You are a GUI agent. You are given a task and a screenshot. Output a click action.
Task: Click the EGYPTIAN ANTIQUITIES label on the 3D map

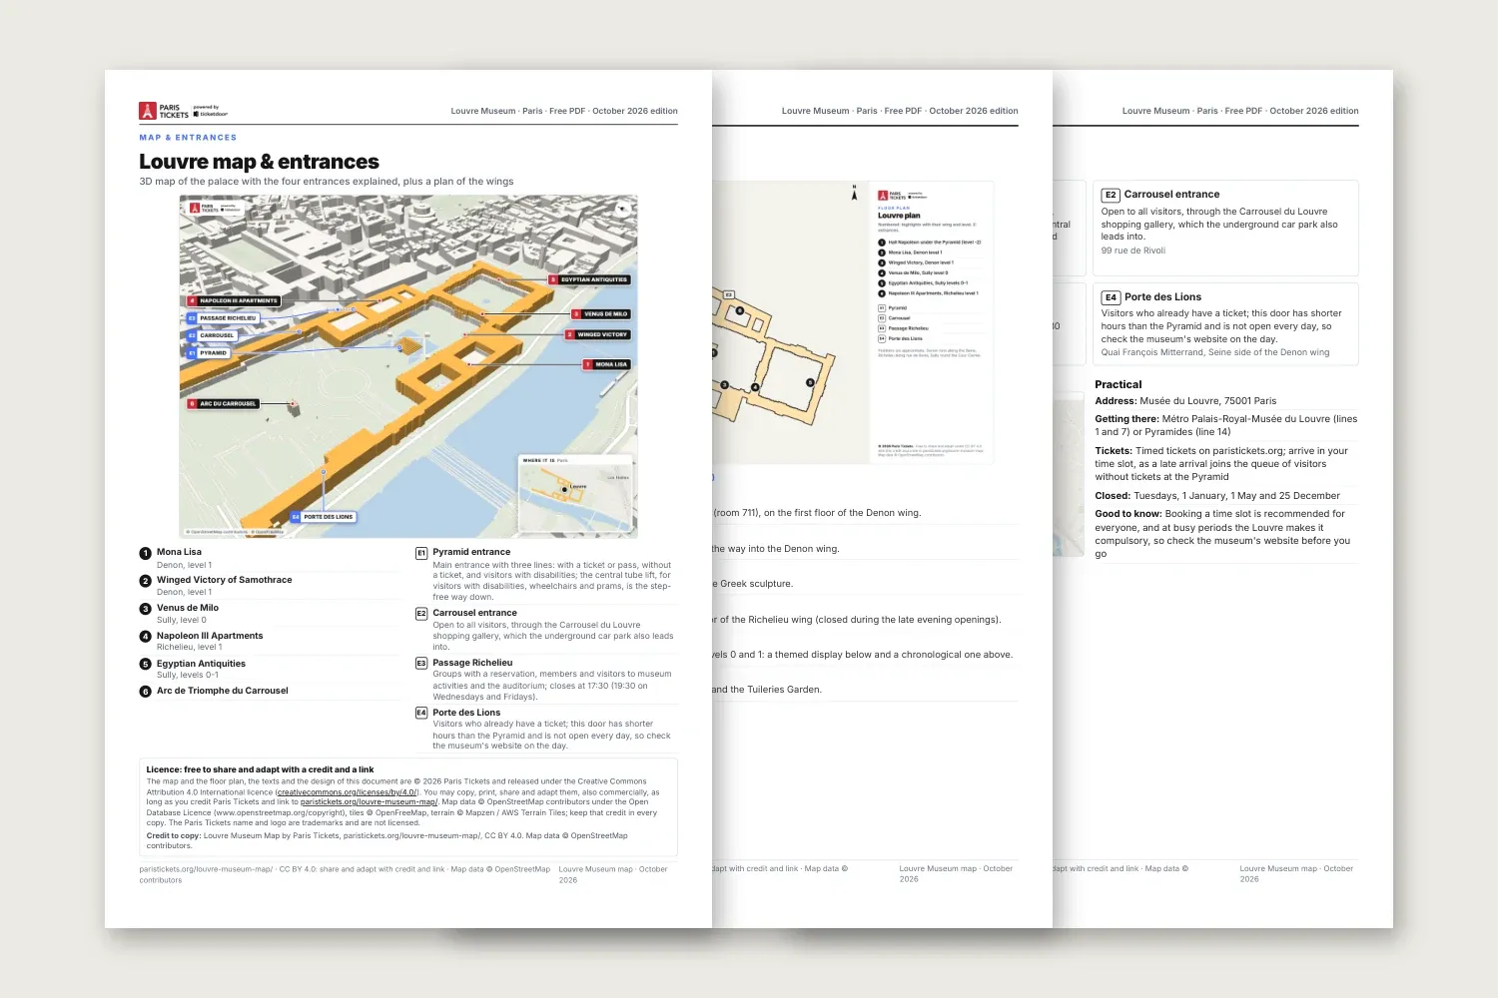click(590, 280)
